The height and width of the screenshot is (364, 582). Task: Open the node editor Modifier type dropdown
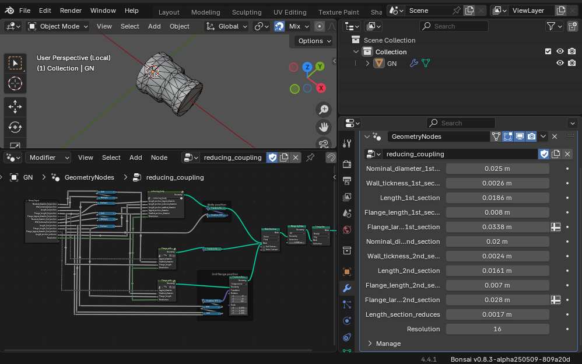click(x=48, y=157)
